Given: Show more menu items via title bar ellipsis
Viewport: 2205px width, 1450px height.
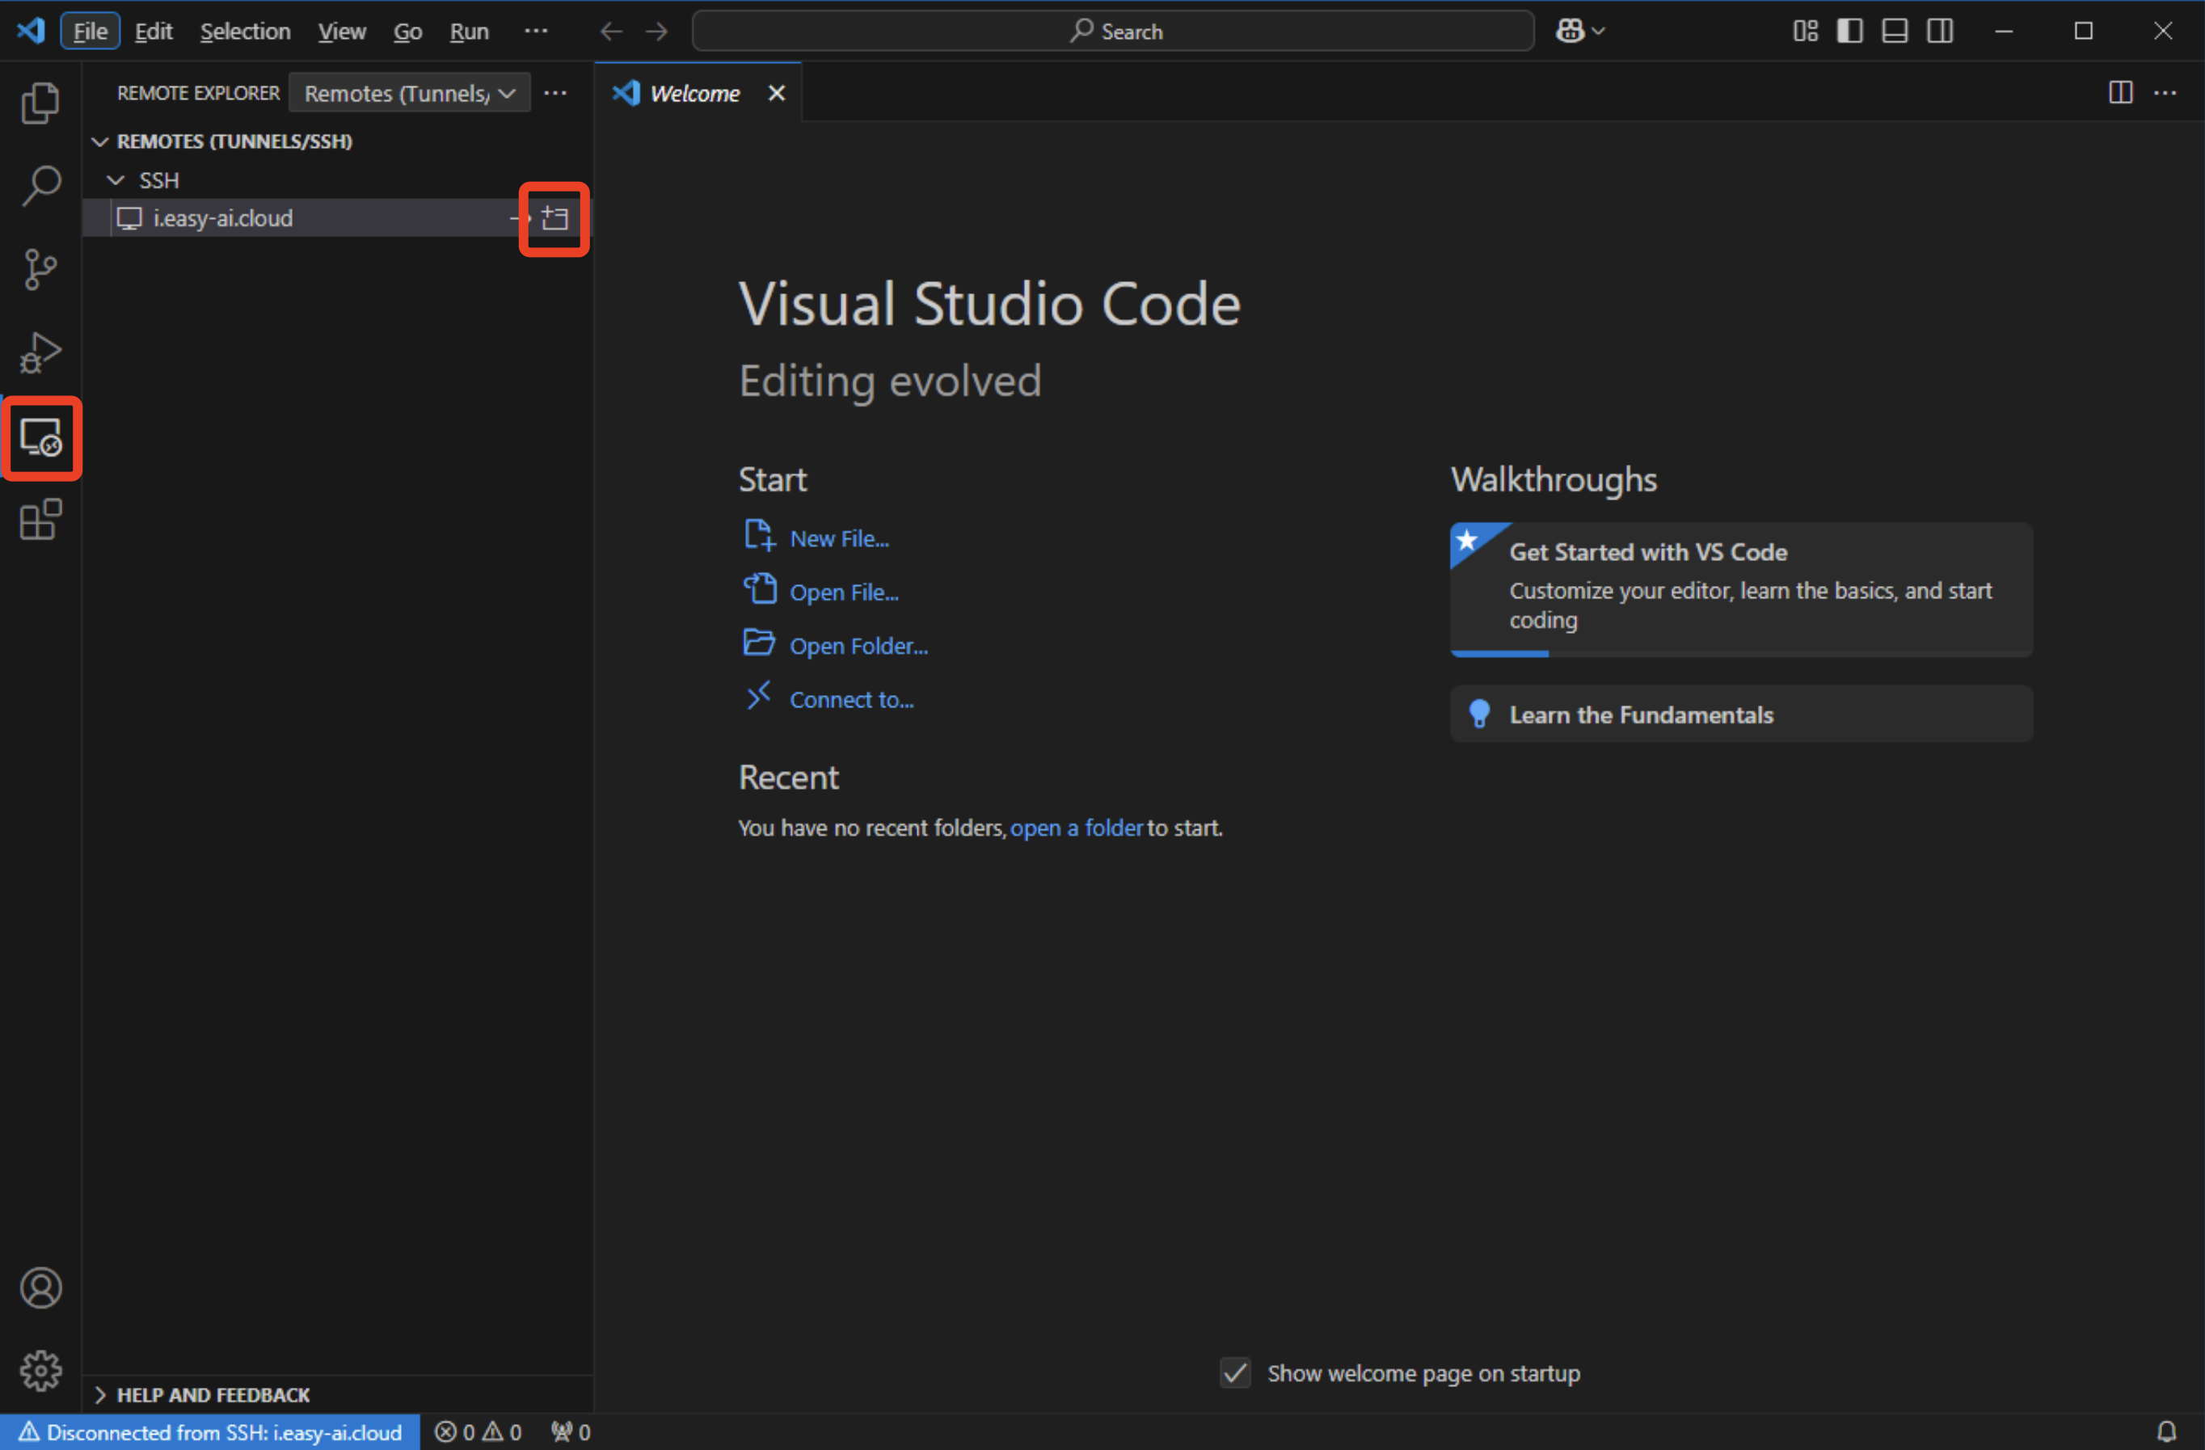Looking at the screenshot, I should point(536,31).
